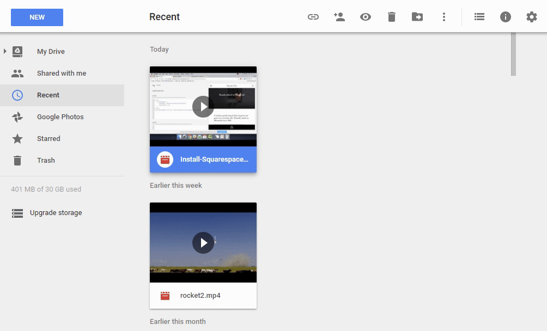View Starred files

coord(62,139)
